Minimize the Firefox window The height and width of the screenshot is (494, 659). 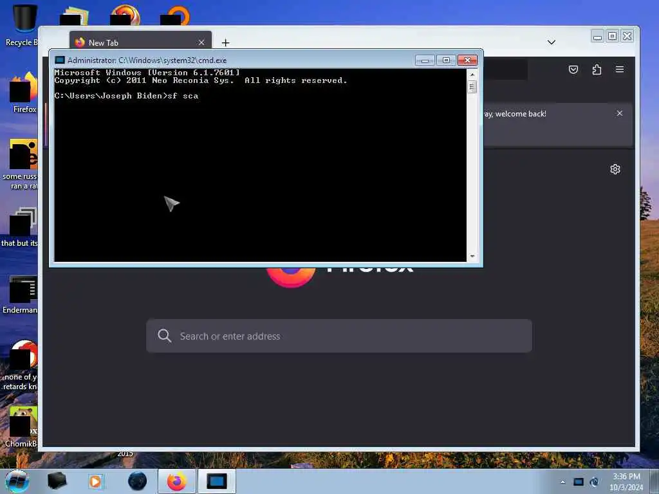coord(597,37)
